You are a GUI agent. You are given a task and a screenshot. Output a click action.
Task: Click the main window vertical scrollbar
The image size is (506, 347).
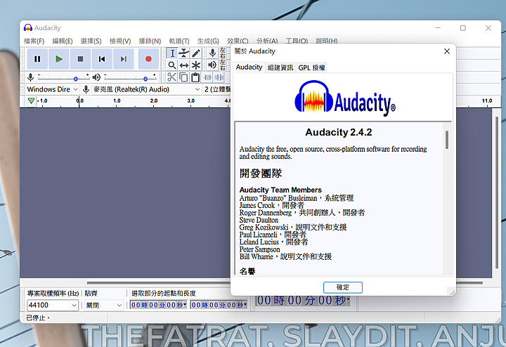pyautogui.click(x=497, y=192)
